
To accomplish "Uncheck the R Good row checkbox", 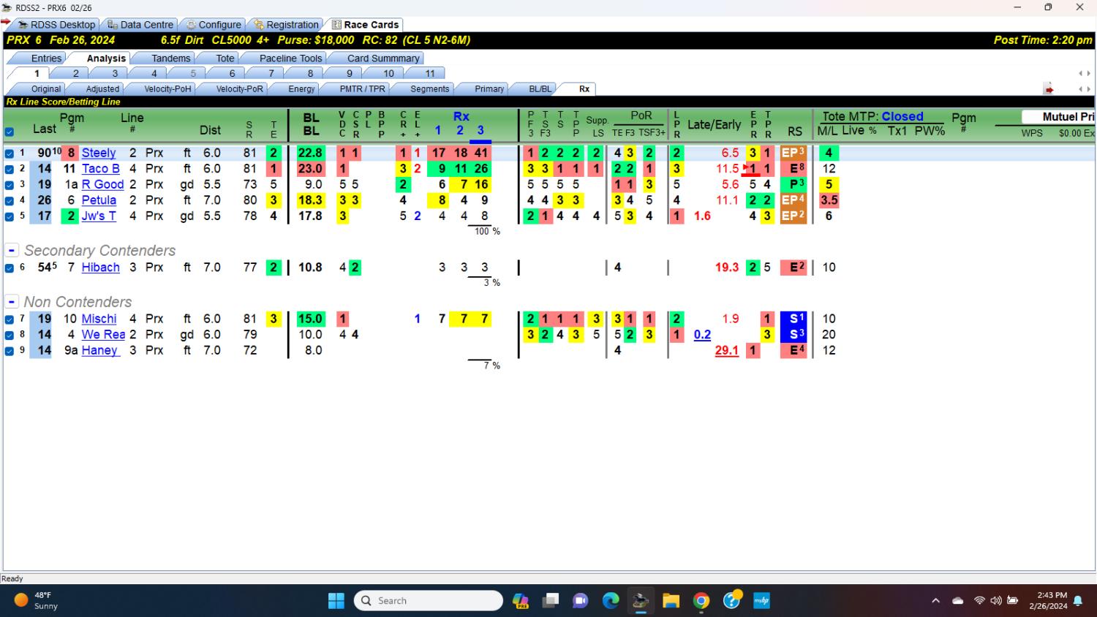I will pyautogui.click(x=10, y=185).
